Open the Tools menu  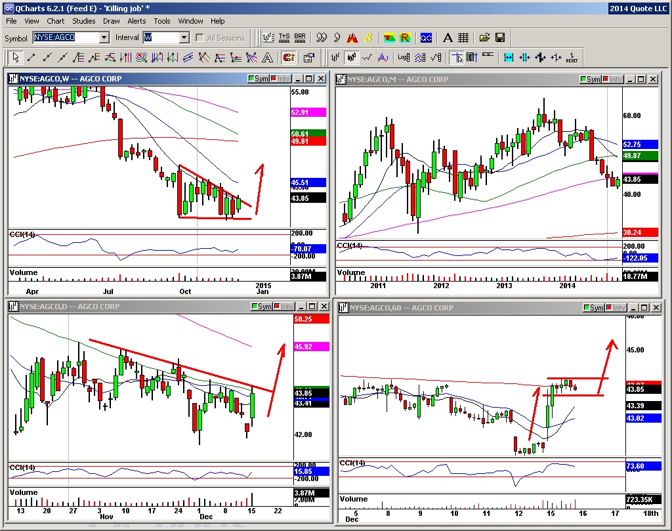point(162,21)
